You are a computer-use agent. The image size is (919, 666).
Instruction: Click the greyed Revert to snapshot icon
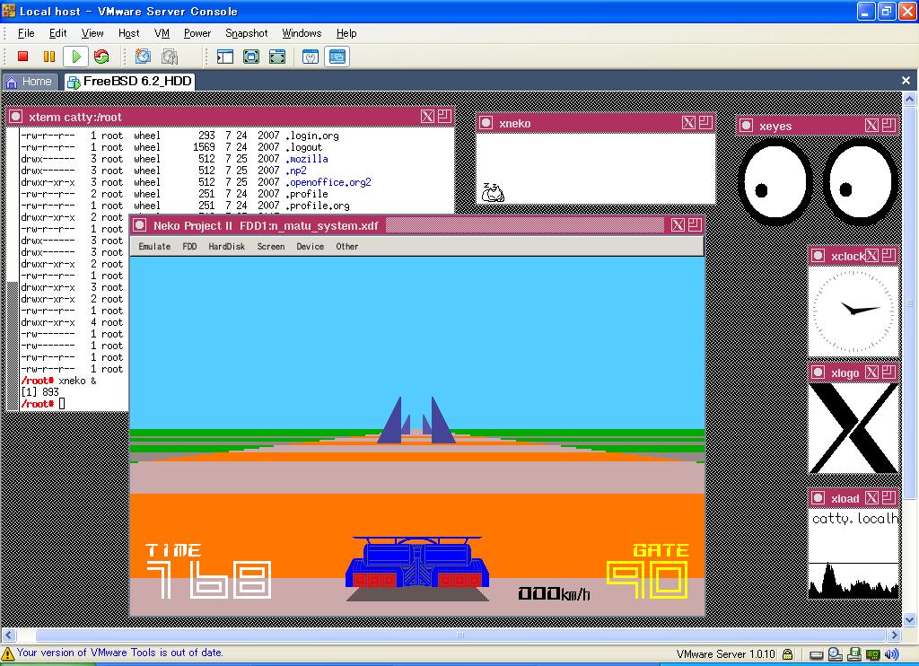[x=170, y=57]
